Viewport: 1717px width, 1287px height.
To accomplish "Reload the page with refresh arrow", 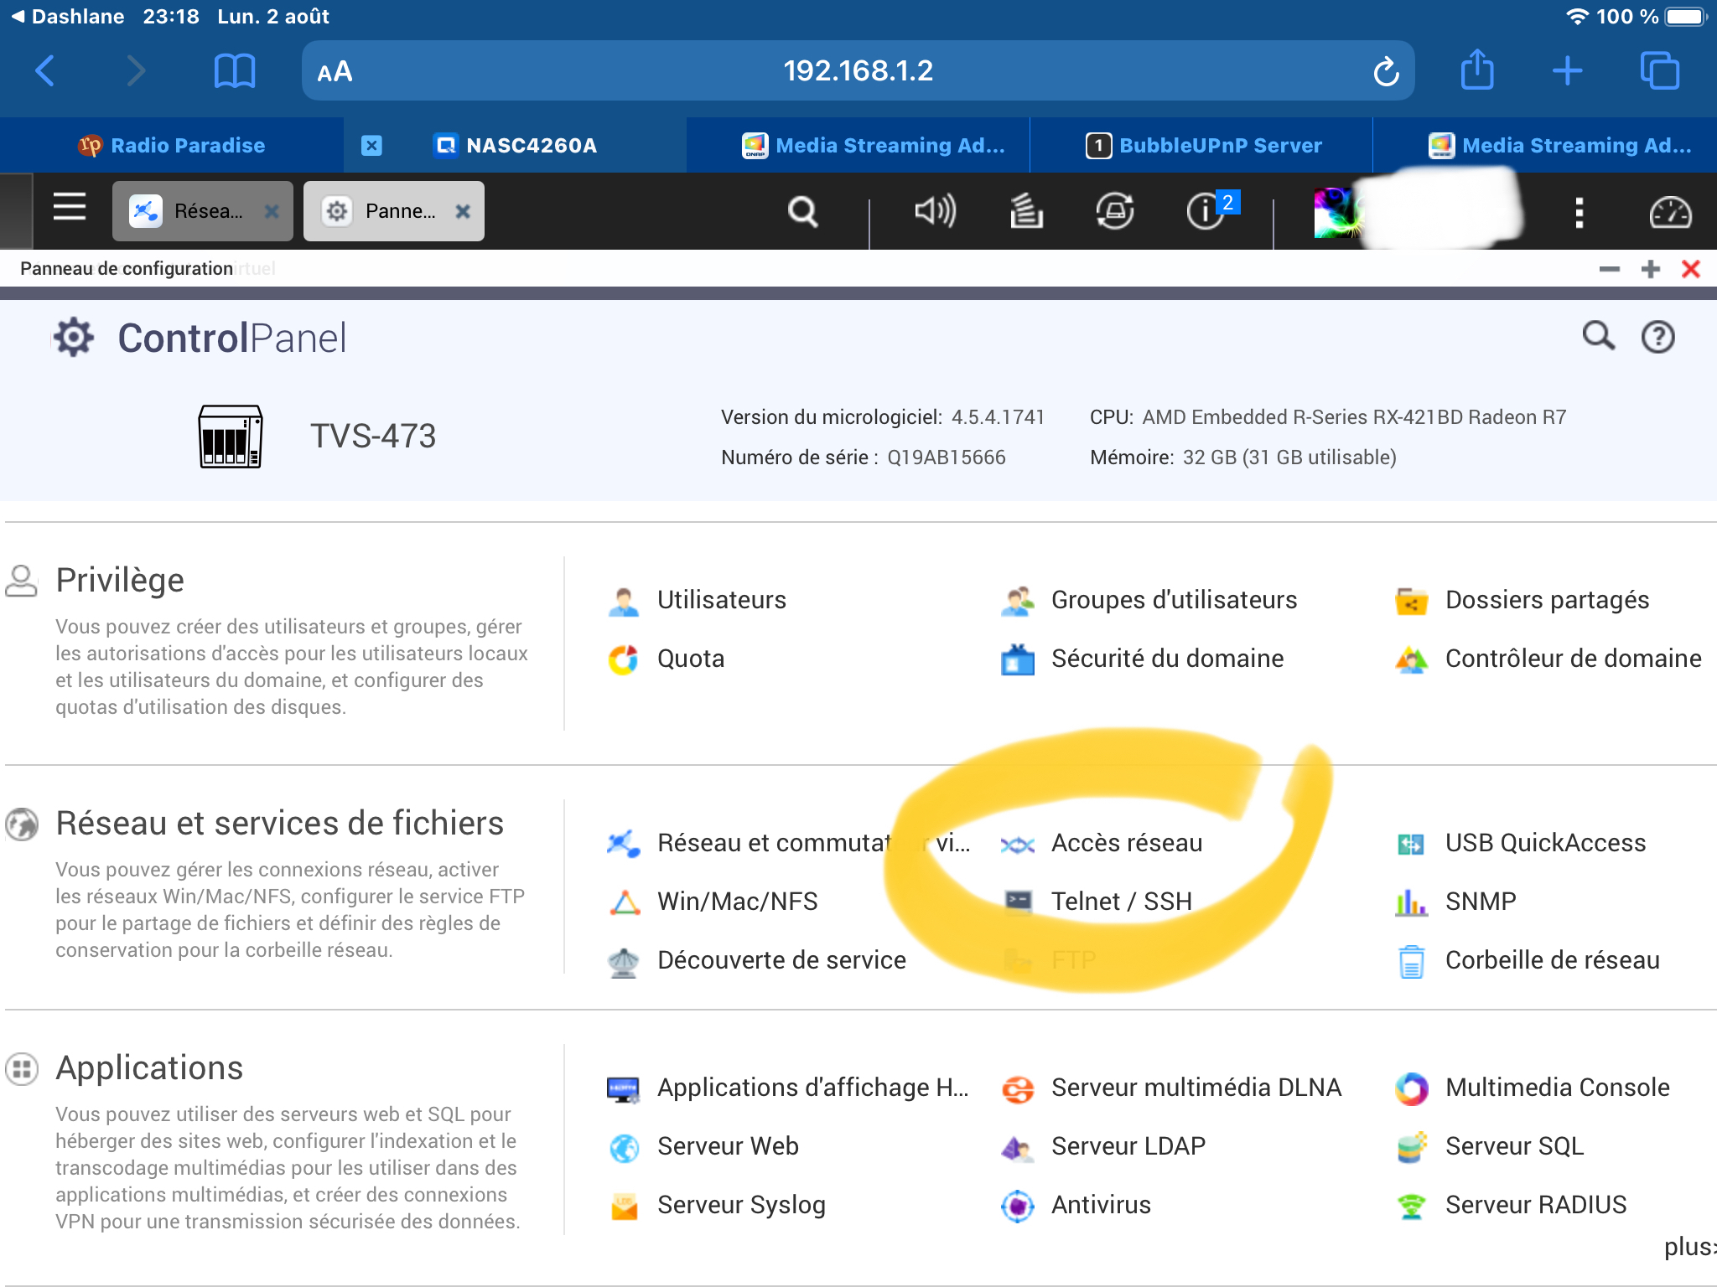I will pyautogui.click(x=1385, y=72).
